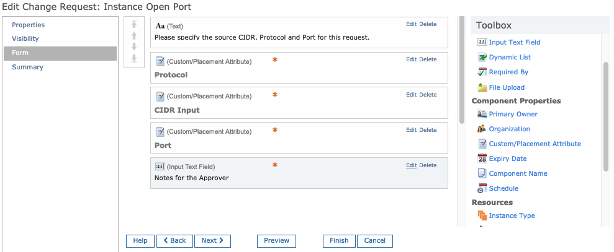The image size is (614, 252).
Task: Click the Dynamic List toolbox icon
Action: [482, 57]
